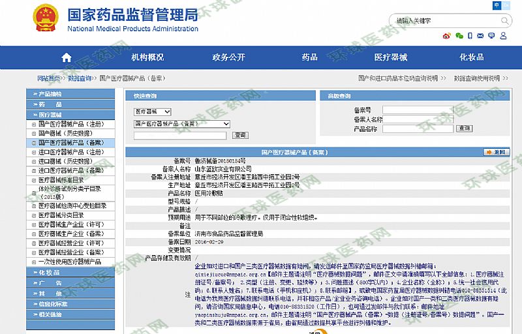
Task: Click the home icon in navigation bar
Action: click(65, 57)
